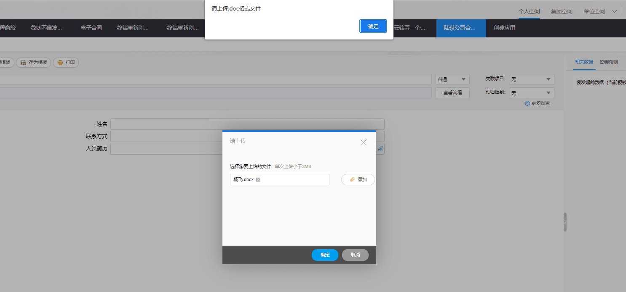
Task: Collapse the right side panel handle
Action: pos(565,222)
